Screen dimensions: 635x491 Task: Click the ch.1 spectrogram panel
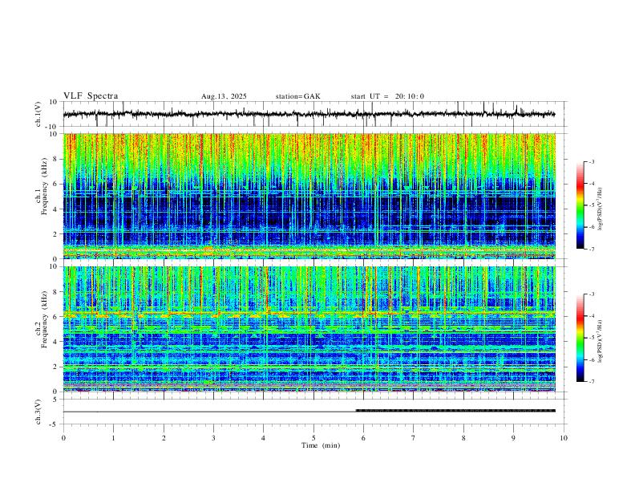coord(309,196)
